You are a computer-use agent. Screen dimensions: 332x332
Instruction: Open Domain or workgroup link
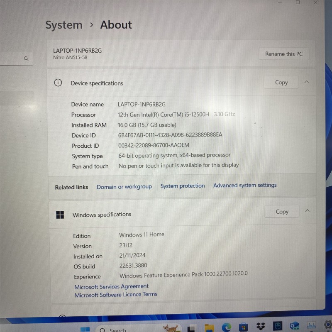point(124,187)
